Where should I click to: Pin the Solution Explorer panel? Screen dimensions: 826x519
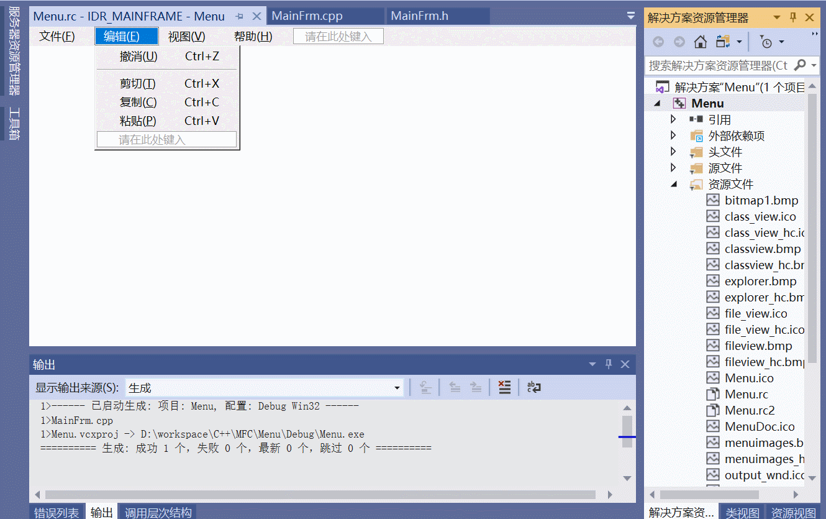click(793, 17)
